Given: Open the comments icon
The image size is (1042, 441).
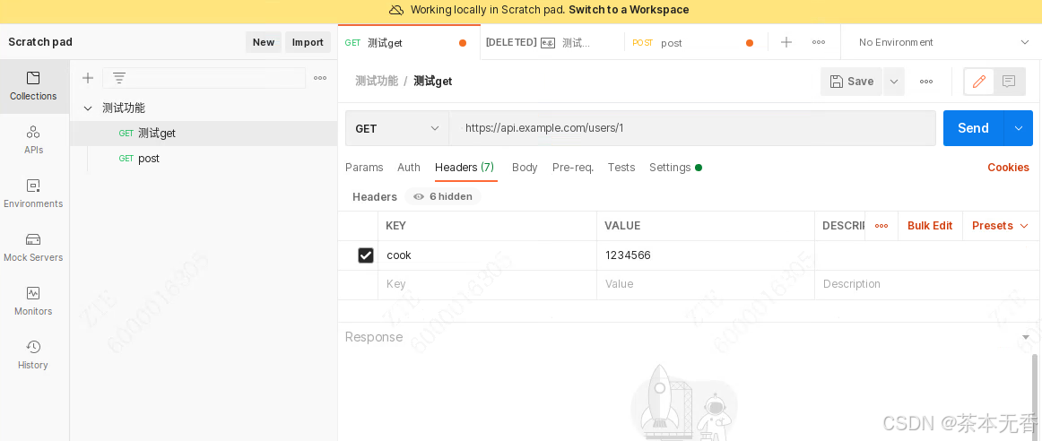Looking at the screenshot, I should click(1009, 82).
